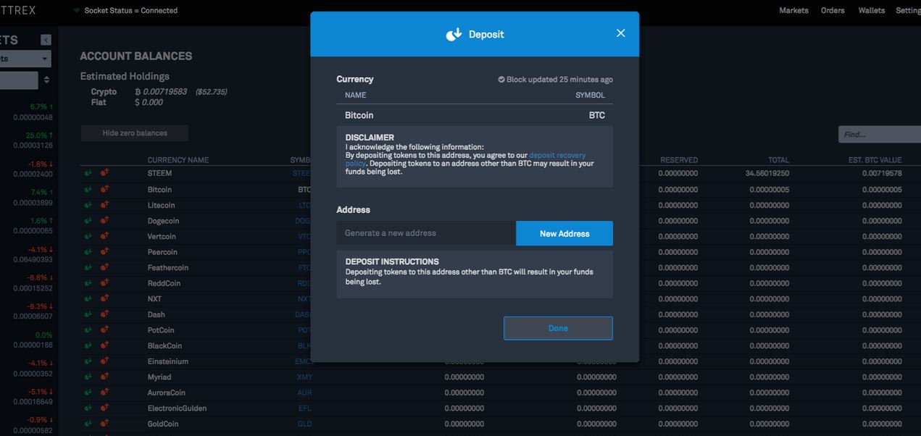The height and width of the screenshot is (436, 921).
Task: Click the GLD symbol link for GoldCoin
Action: 305,424
